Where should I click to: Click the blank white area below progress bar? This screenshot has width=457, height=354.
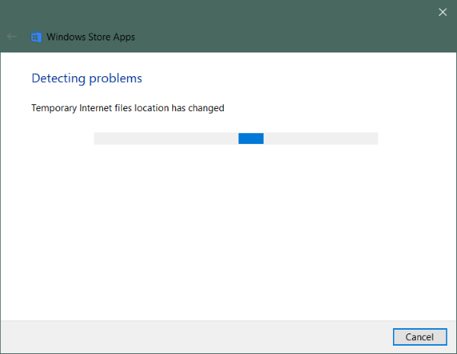click(x=228, y=228)
